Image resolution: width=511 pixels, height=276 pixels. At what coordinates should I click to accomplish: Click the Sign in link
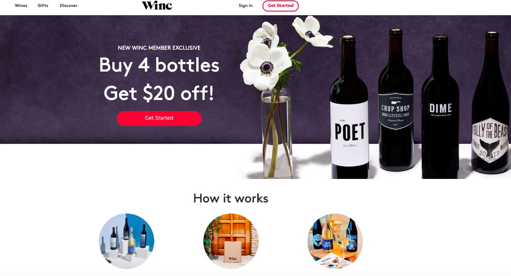pyautogui.click(x=246, y=6)
